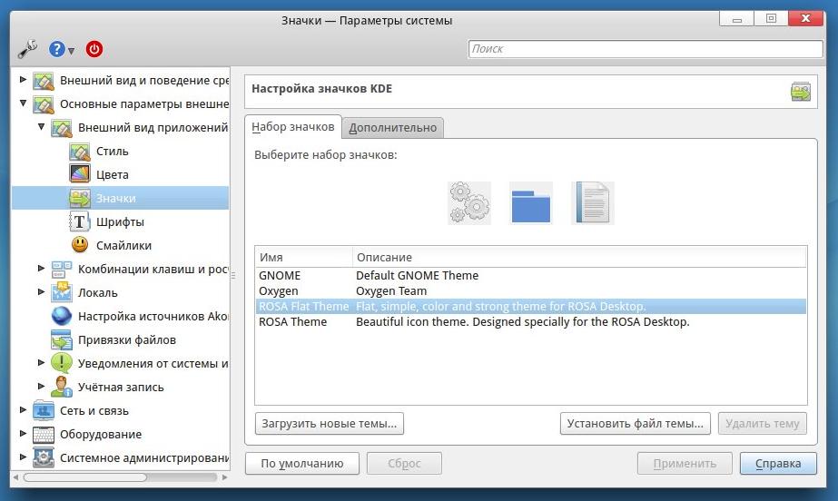Click the Стиль item icon
The image size is (838, 501).
(x=80, y=152)
